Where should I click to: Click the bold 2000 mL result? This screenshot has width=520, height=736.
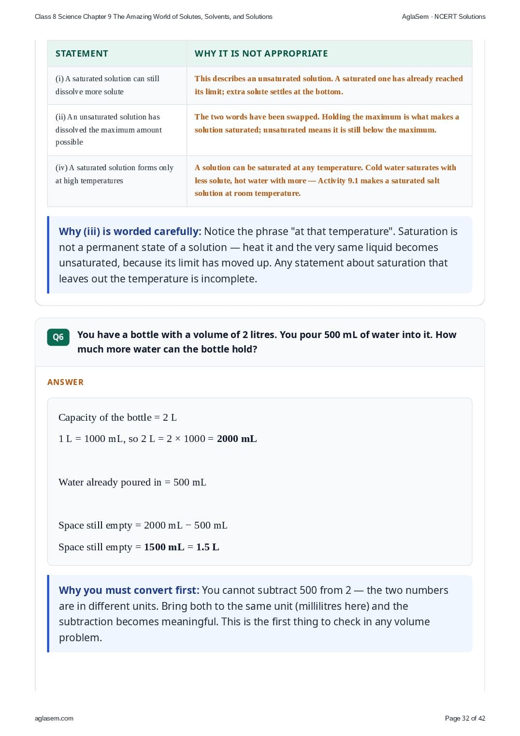237,439
